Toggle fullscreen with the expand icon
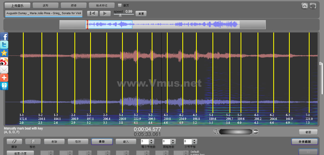 [x=313, y=6]
